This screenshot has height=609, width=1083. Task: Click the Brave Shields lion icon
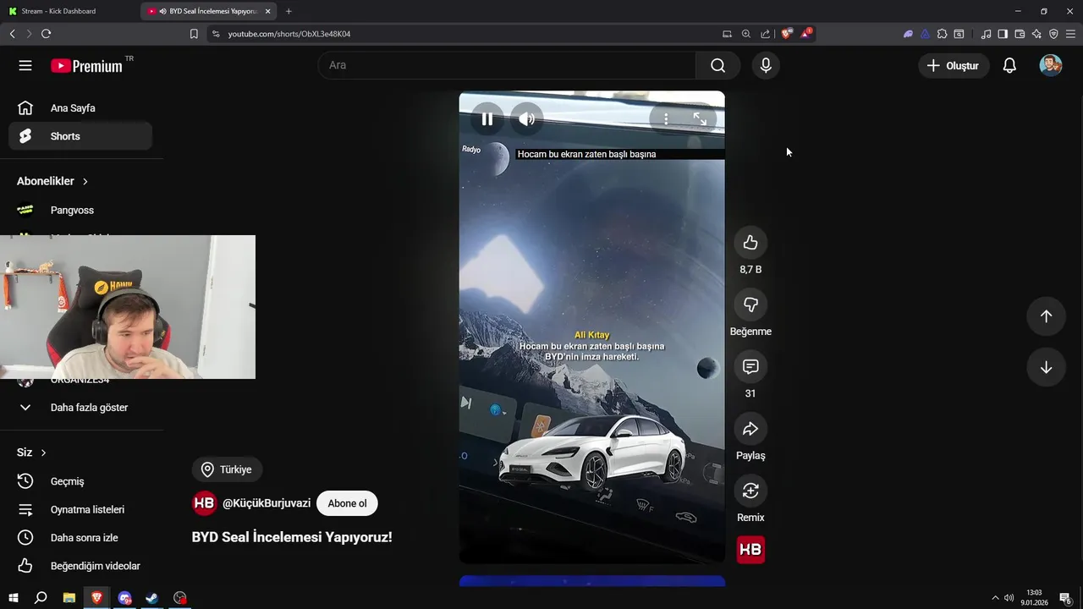787,34
